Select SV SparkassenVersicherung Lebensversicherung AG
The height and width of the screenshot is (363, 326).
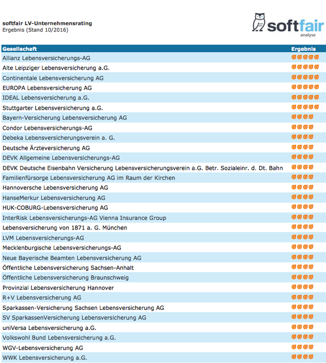point(74,318)
